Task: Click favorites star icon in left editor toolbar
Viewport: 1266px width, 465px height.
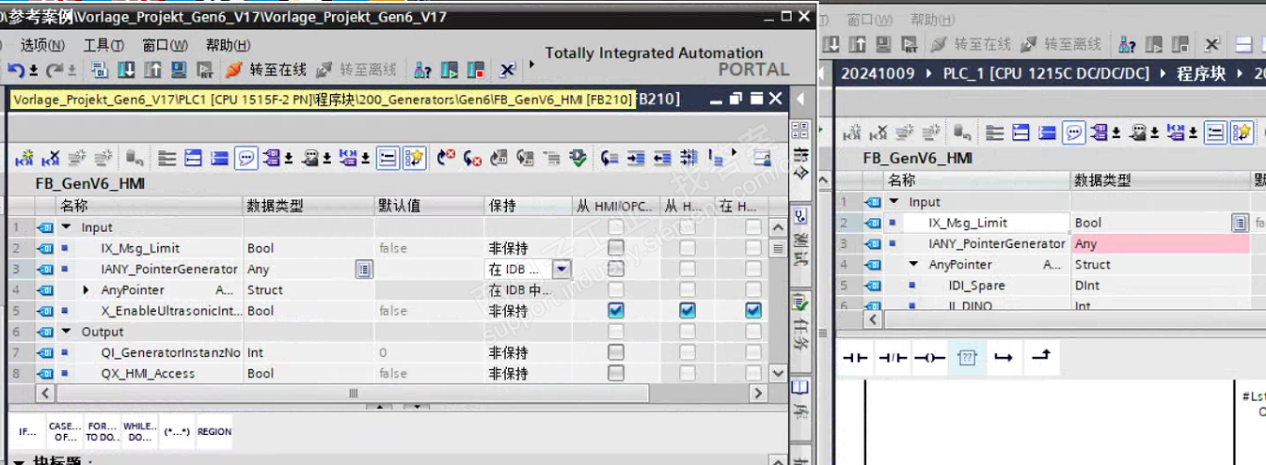Action: click(415, 158)
